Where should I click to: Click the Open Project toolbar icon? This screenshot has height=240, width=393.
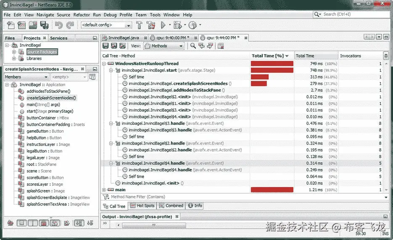[x=33, y=25]
